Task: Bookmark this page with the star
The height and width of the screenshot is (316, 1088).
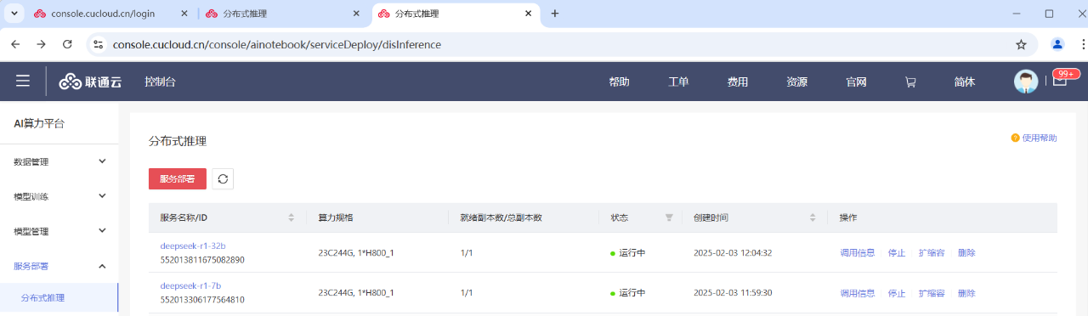Action: [1021, 44]
